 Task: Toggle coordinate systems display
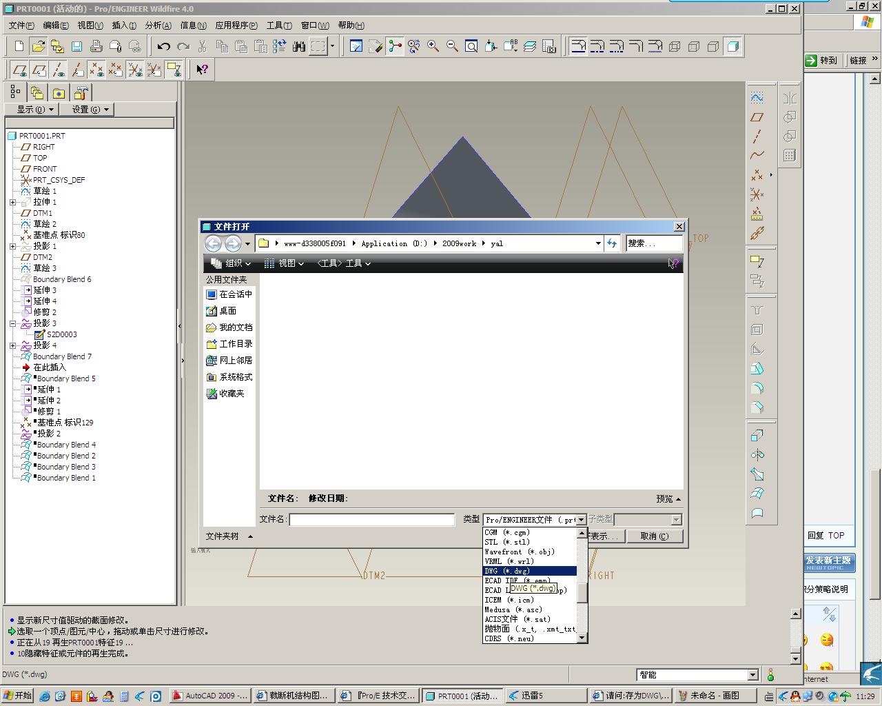pos(136,69)
